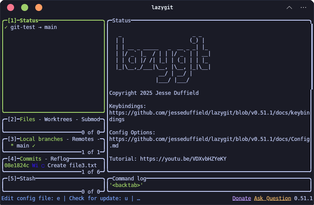This screenshot has width=314, height=205.
Task: Click the Ask Question link
Action: (x=272, y=198)
